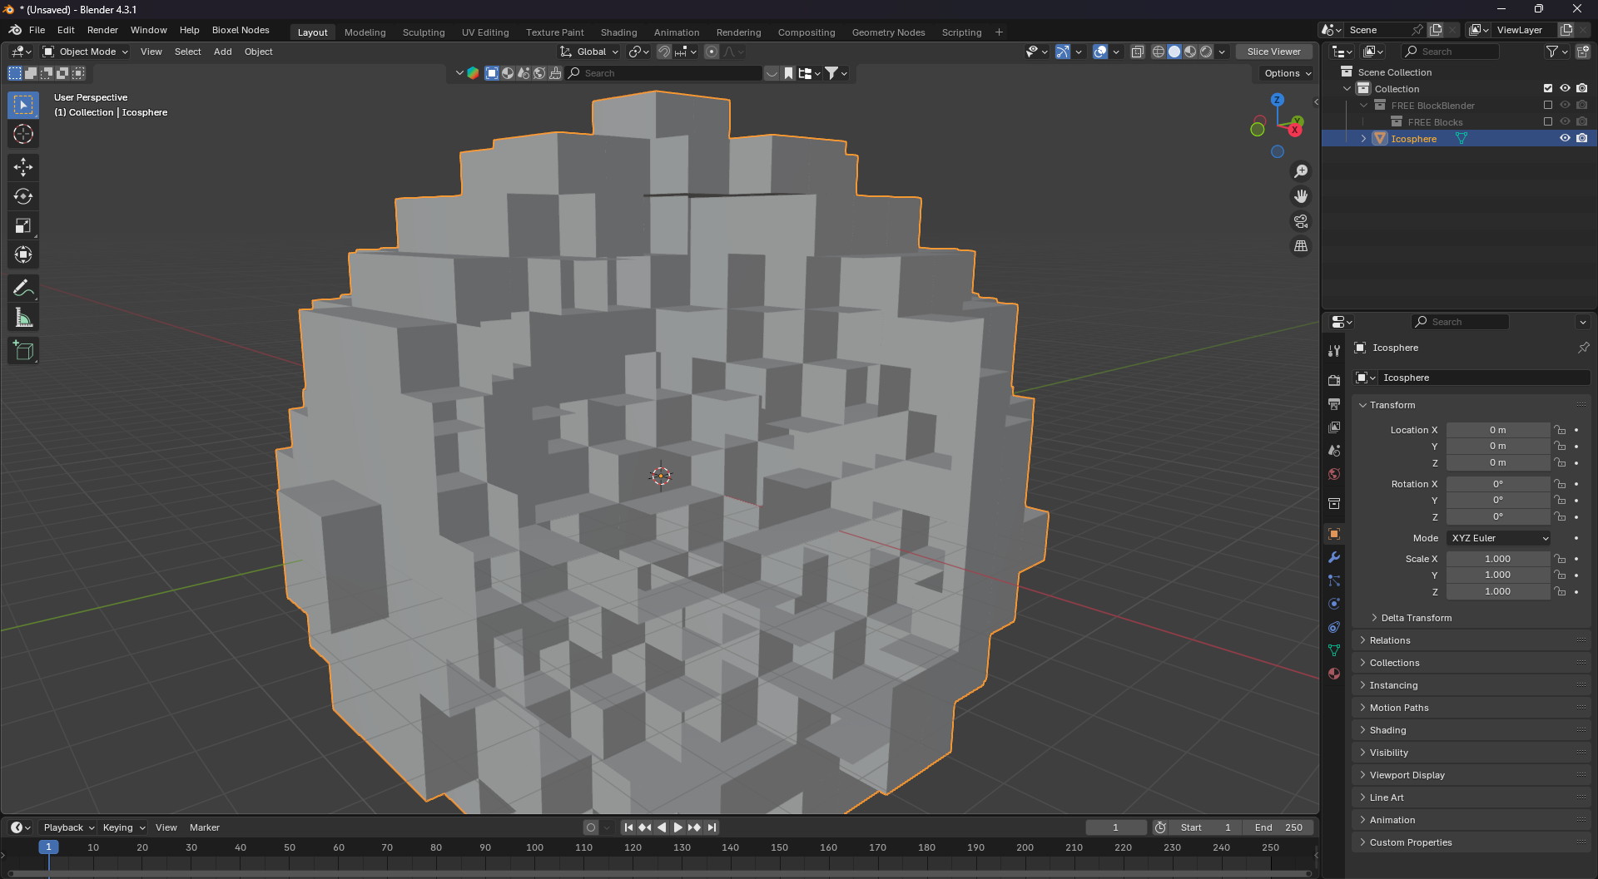Play the animation forward
Screen dimensions: 1598x879
click(x=677, y=827)
